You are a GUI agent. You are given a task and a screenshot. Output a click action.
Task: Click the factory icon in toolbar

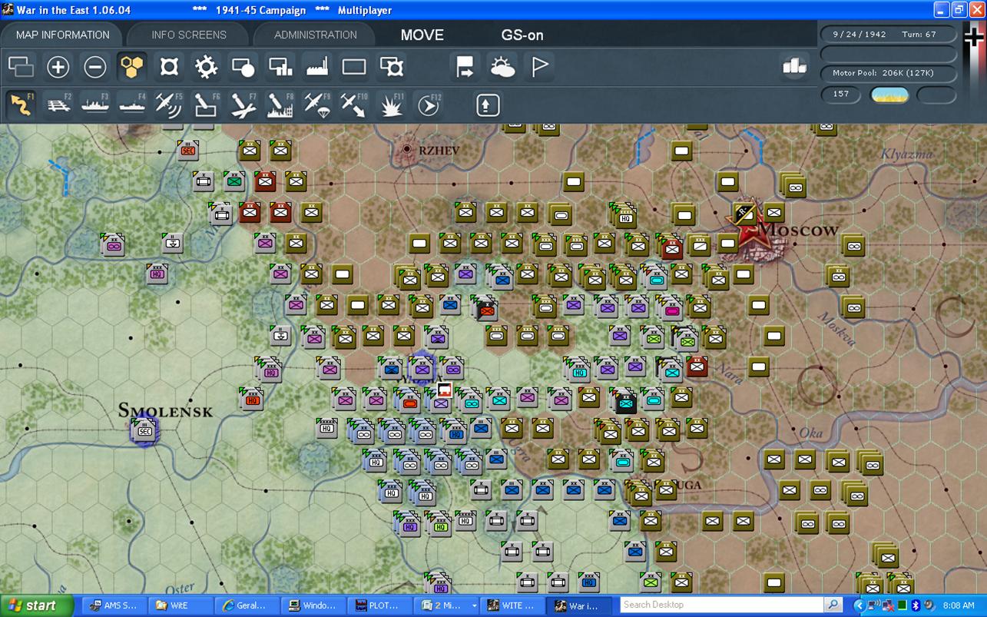[x=317, y=67]
